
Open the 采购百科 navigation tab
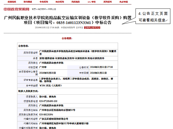tap(108, 2)
